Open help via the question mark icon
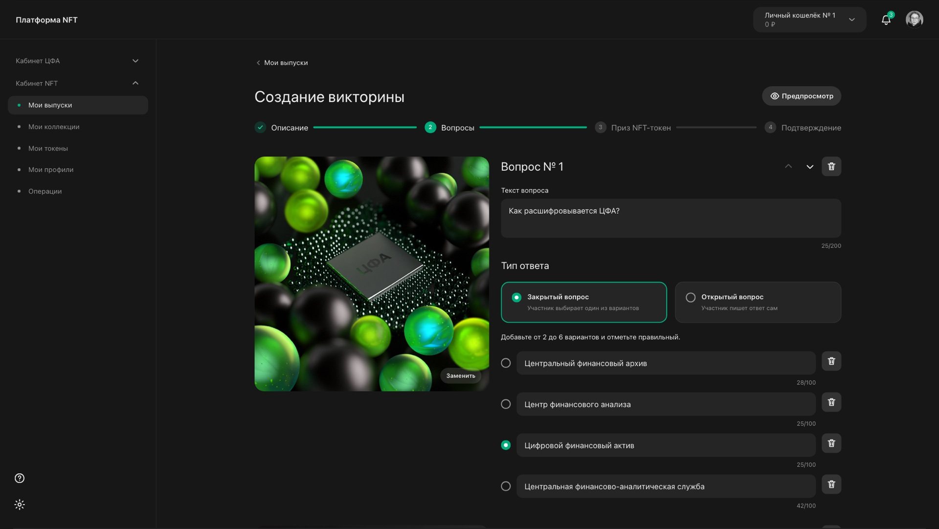The image size is (939, 529). point(20,478)
